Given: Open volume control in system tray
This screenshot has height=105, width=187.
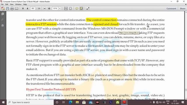Looking at the screenshot, I should (x=164, y=102).
